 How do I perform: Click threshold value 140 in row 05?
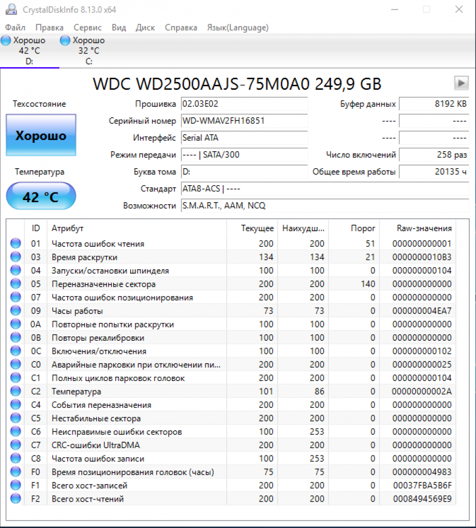[368, 284]
